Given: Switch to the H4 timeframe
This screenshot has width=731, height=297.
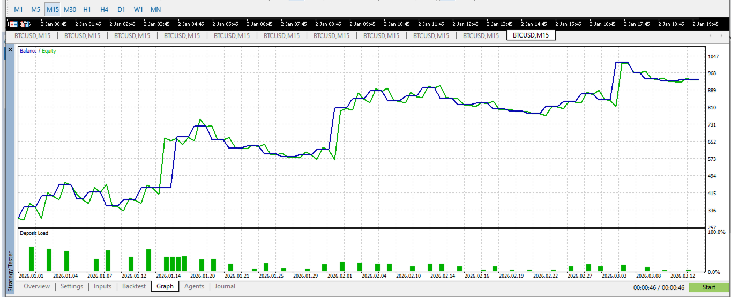Looking at the screenshot, I should (x=104, y=10).
